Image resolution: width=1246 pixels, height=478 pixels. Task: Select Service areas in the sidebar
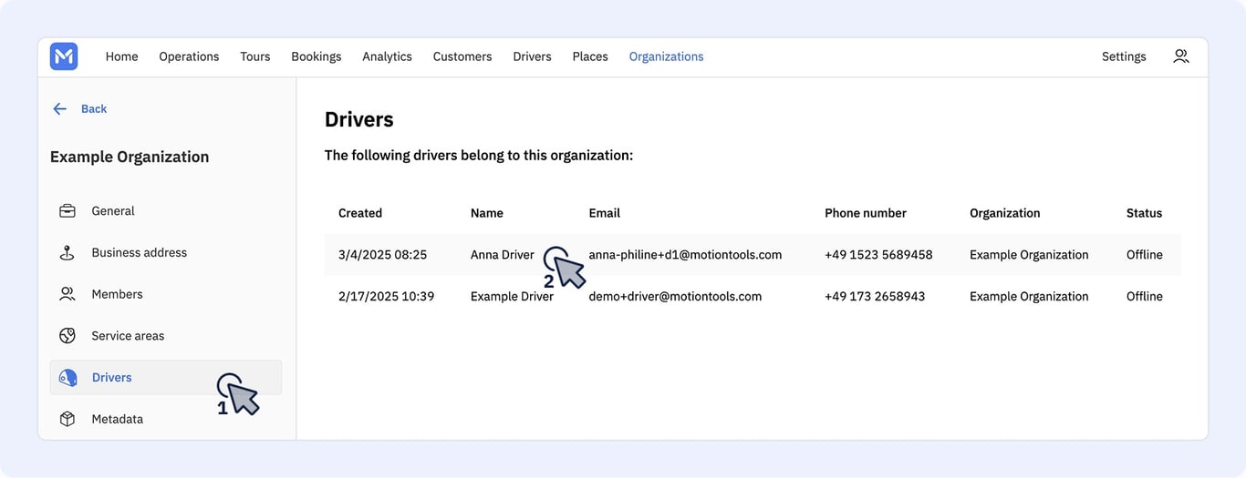pyautogui.click(x=128, y=336)
